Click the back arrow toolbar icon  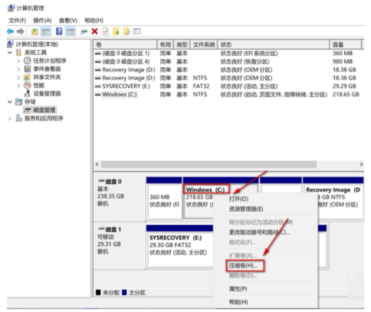(x=10, y=32)
